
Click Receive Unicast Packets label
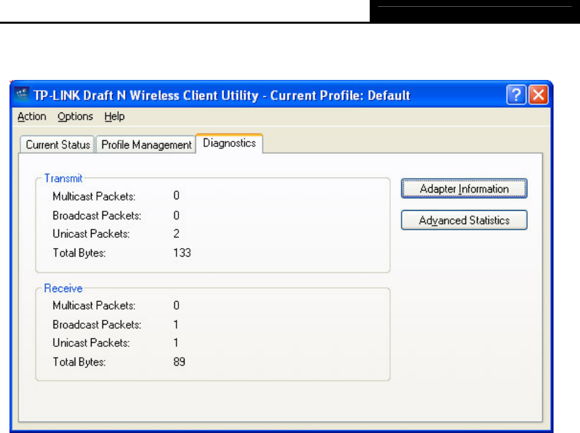pos(91,343)
